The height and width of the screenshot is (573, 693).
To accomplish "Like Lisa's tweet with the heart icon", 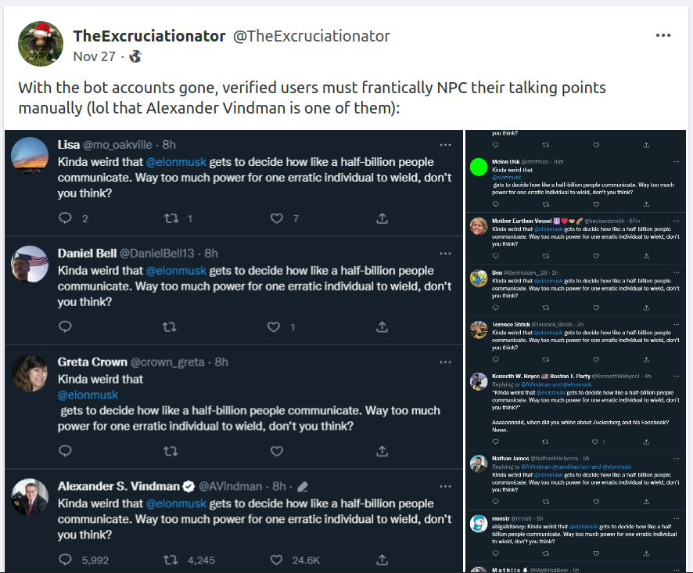I will click(275, 218).
